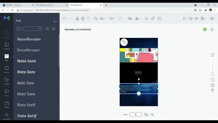Open the Widget panel
Screen dimensions: 218x123
(x=6, y=105)
